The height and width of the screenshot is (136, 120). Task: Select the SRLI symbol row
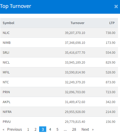tap(59, 53)
